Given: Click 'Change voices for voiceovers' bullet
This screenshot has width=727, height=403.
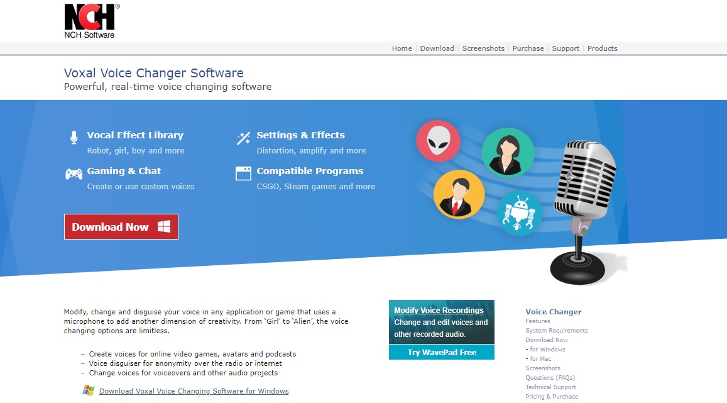Looking at the screenshot, I should point(183,373).
